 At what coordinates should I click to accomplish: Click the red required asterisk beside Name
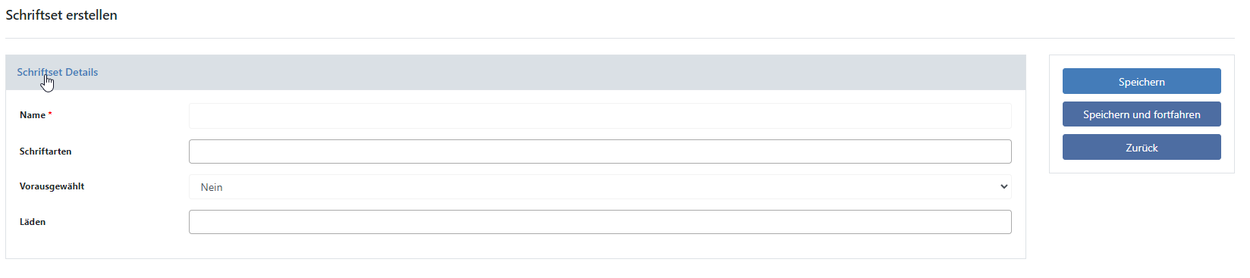click(x=50, y=114)
